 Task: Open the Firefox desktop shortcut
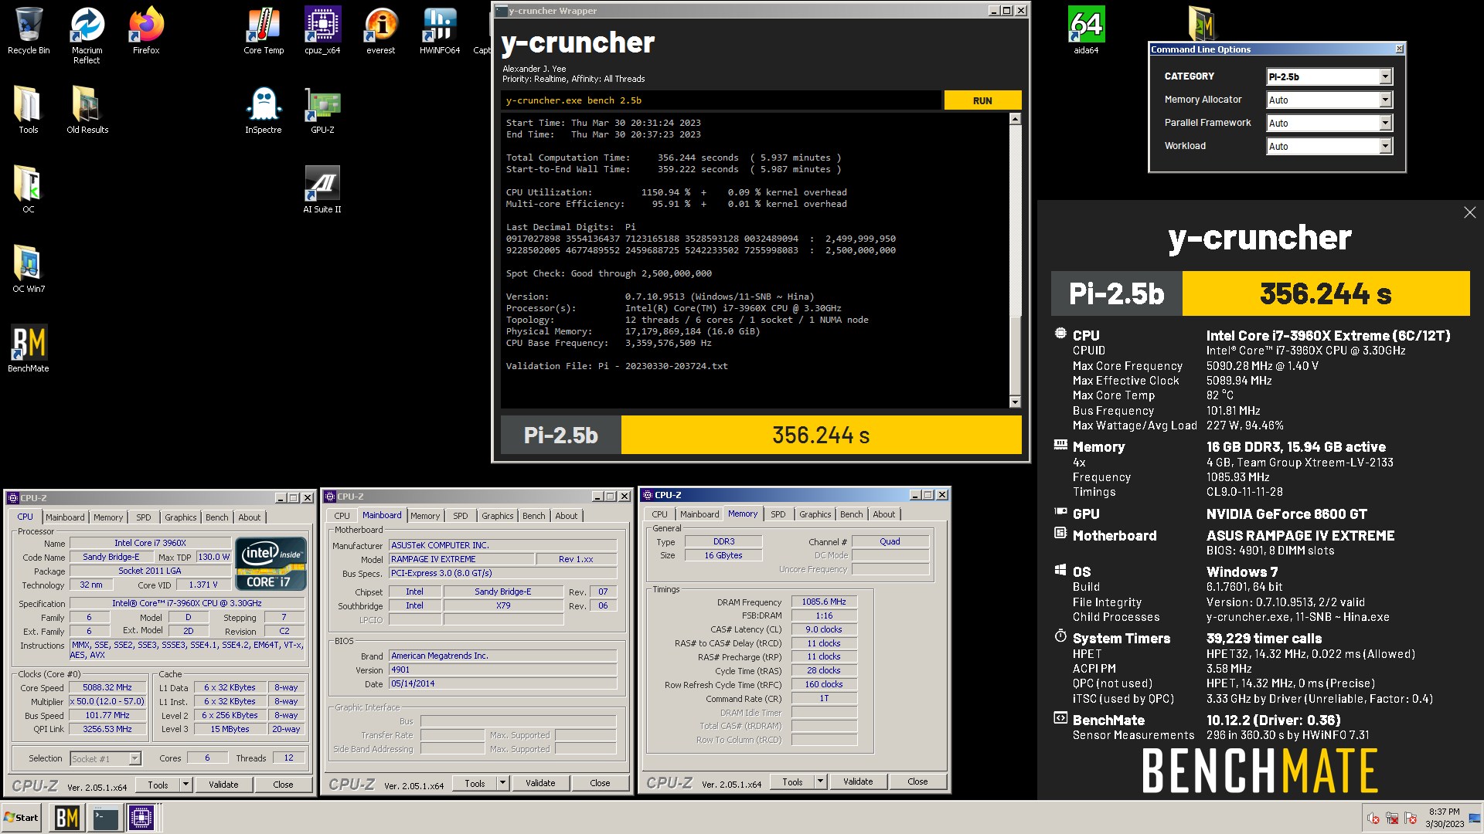146,31
